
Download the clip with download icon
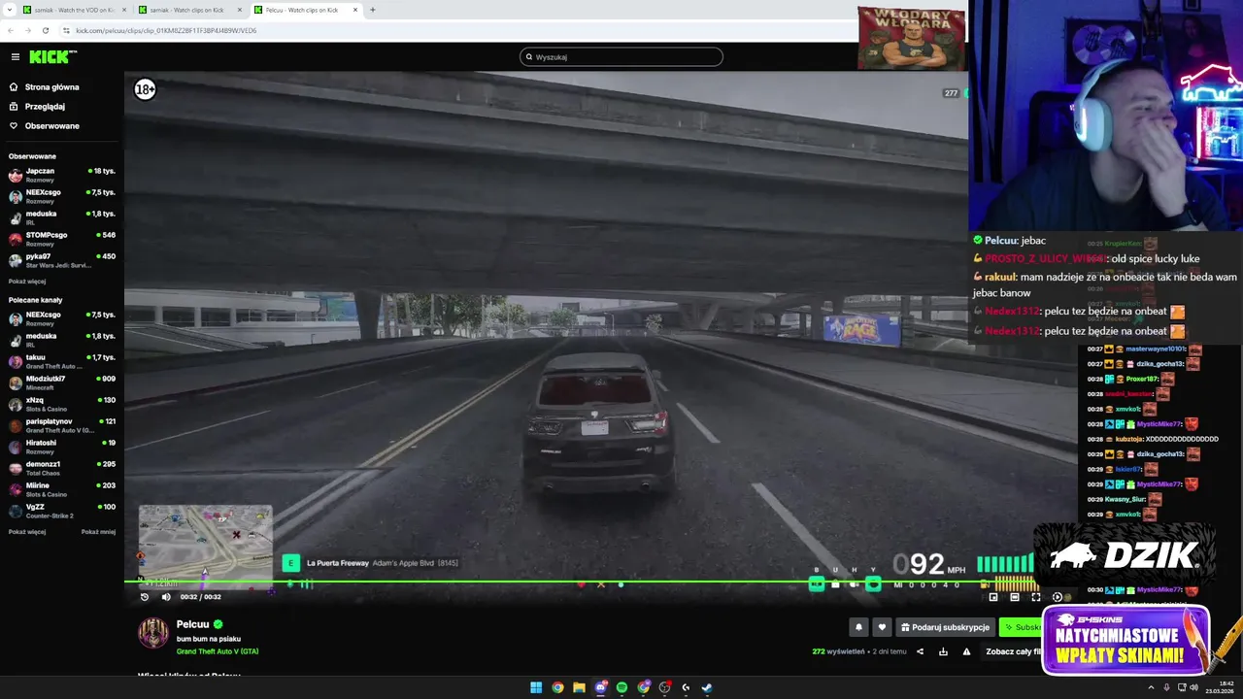pyautogui.click(x=943, y=651)
